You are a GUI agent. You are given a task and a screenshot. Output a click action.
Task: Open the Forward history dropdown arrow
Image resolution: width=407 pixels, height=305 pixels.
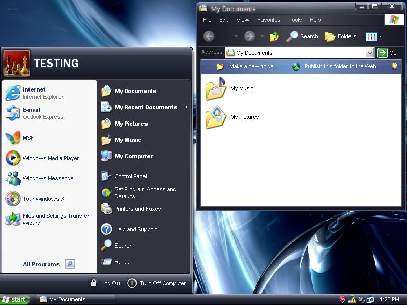[x=262, y=36]
